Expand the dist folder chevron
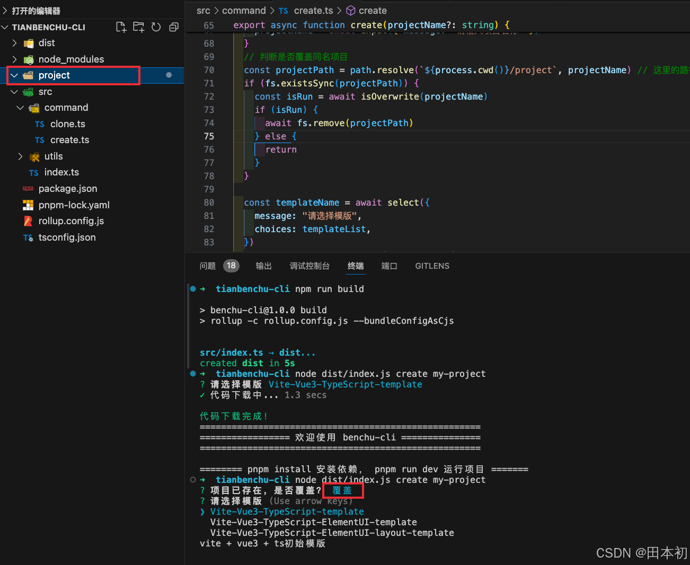The image size is (690, 565). 14,43
